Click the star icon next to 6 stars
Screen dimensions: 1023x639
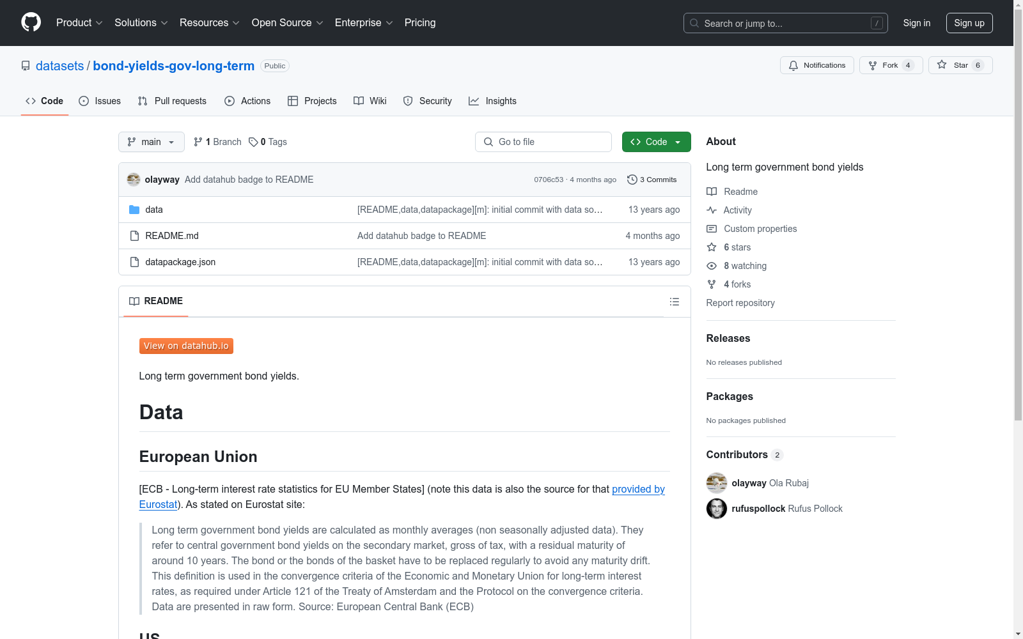(712, 247)
